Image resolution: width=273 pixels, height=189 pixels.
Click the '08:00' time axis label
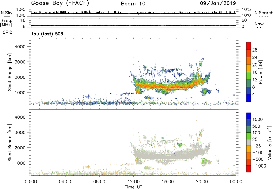click(99, 182)
